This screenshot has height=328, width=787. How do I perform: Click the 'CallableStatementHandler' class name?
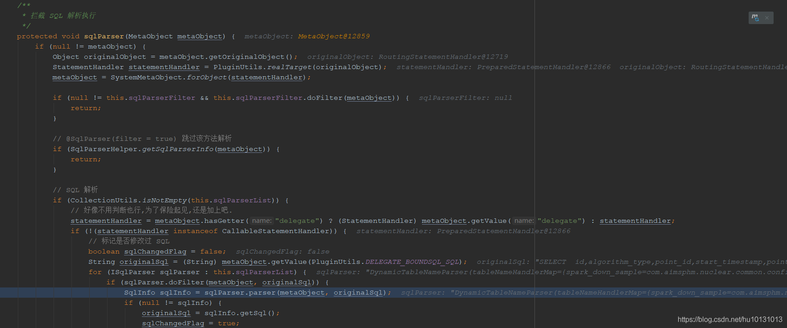[276, 231]
